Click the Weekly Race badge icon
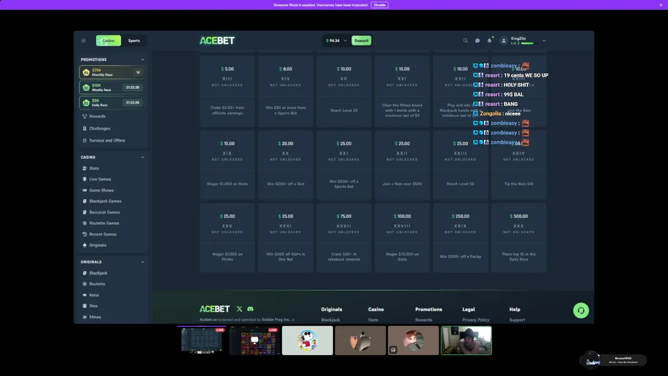 click(x=86, y=88)
